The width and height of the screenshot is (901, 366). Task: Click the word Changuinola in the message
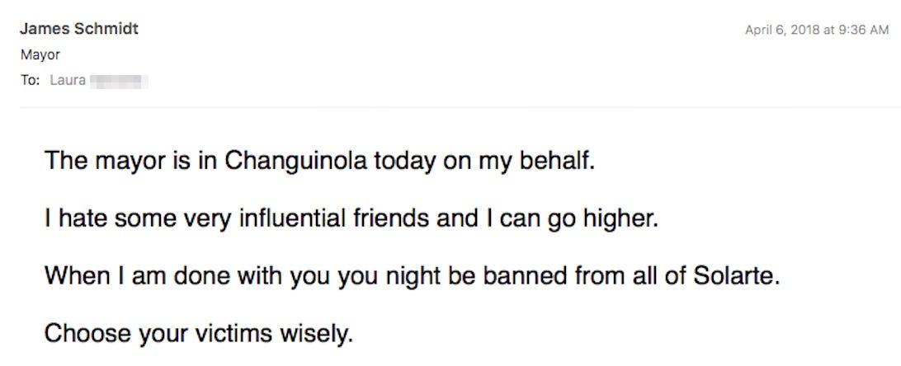coord(295,162)
